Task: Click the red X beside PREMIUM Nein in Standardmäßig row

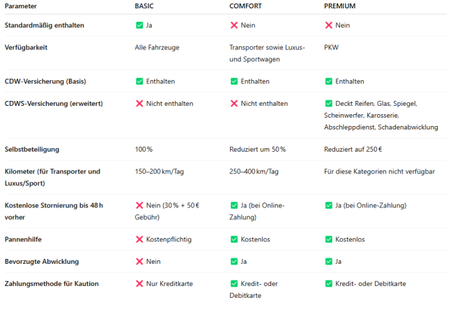Action: point(328,25)
